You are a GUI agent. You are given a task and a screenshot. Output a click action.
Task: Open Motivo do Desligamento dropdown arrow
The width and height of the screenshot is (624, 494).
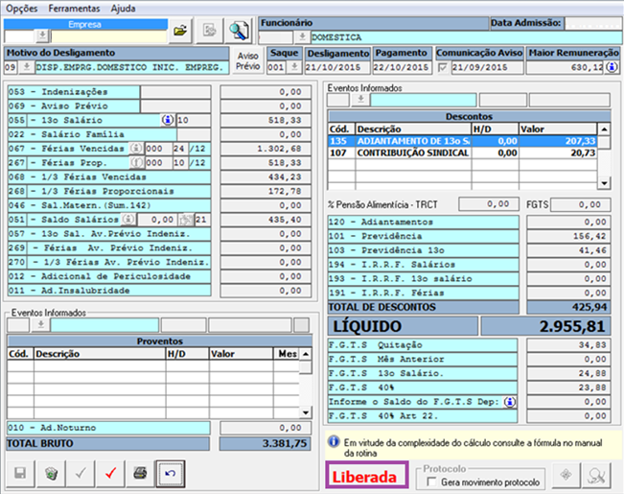click(26, 67)
